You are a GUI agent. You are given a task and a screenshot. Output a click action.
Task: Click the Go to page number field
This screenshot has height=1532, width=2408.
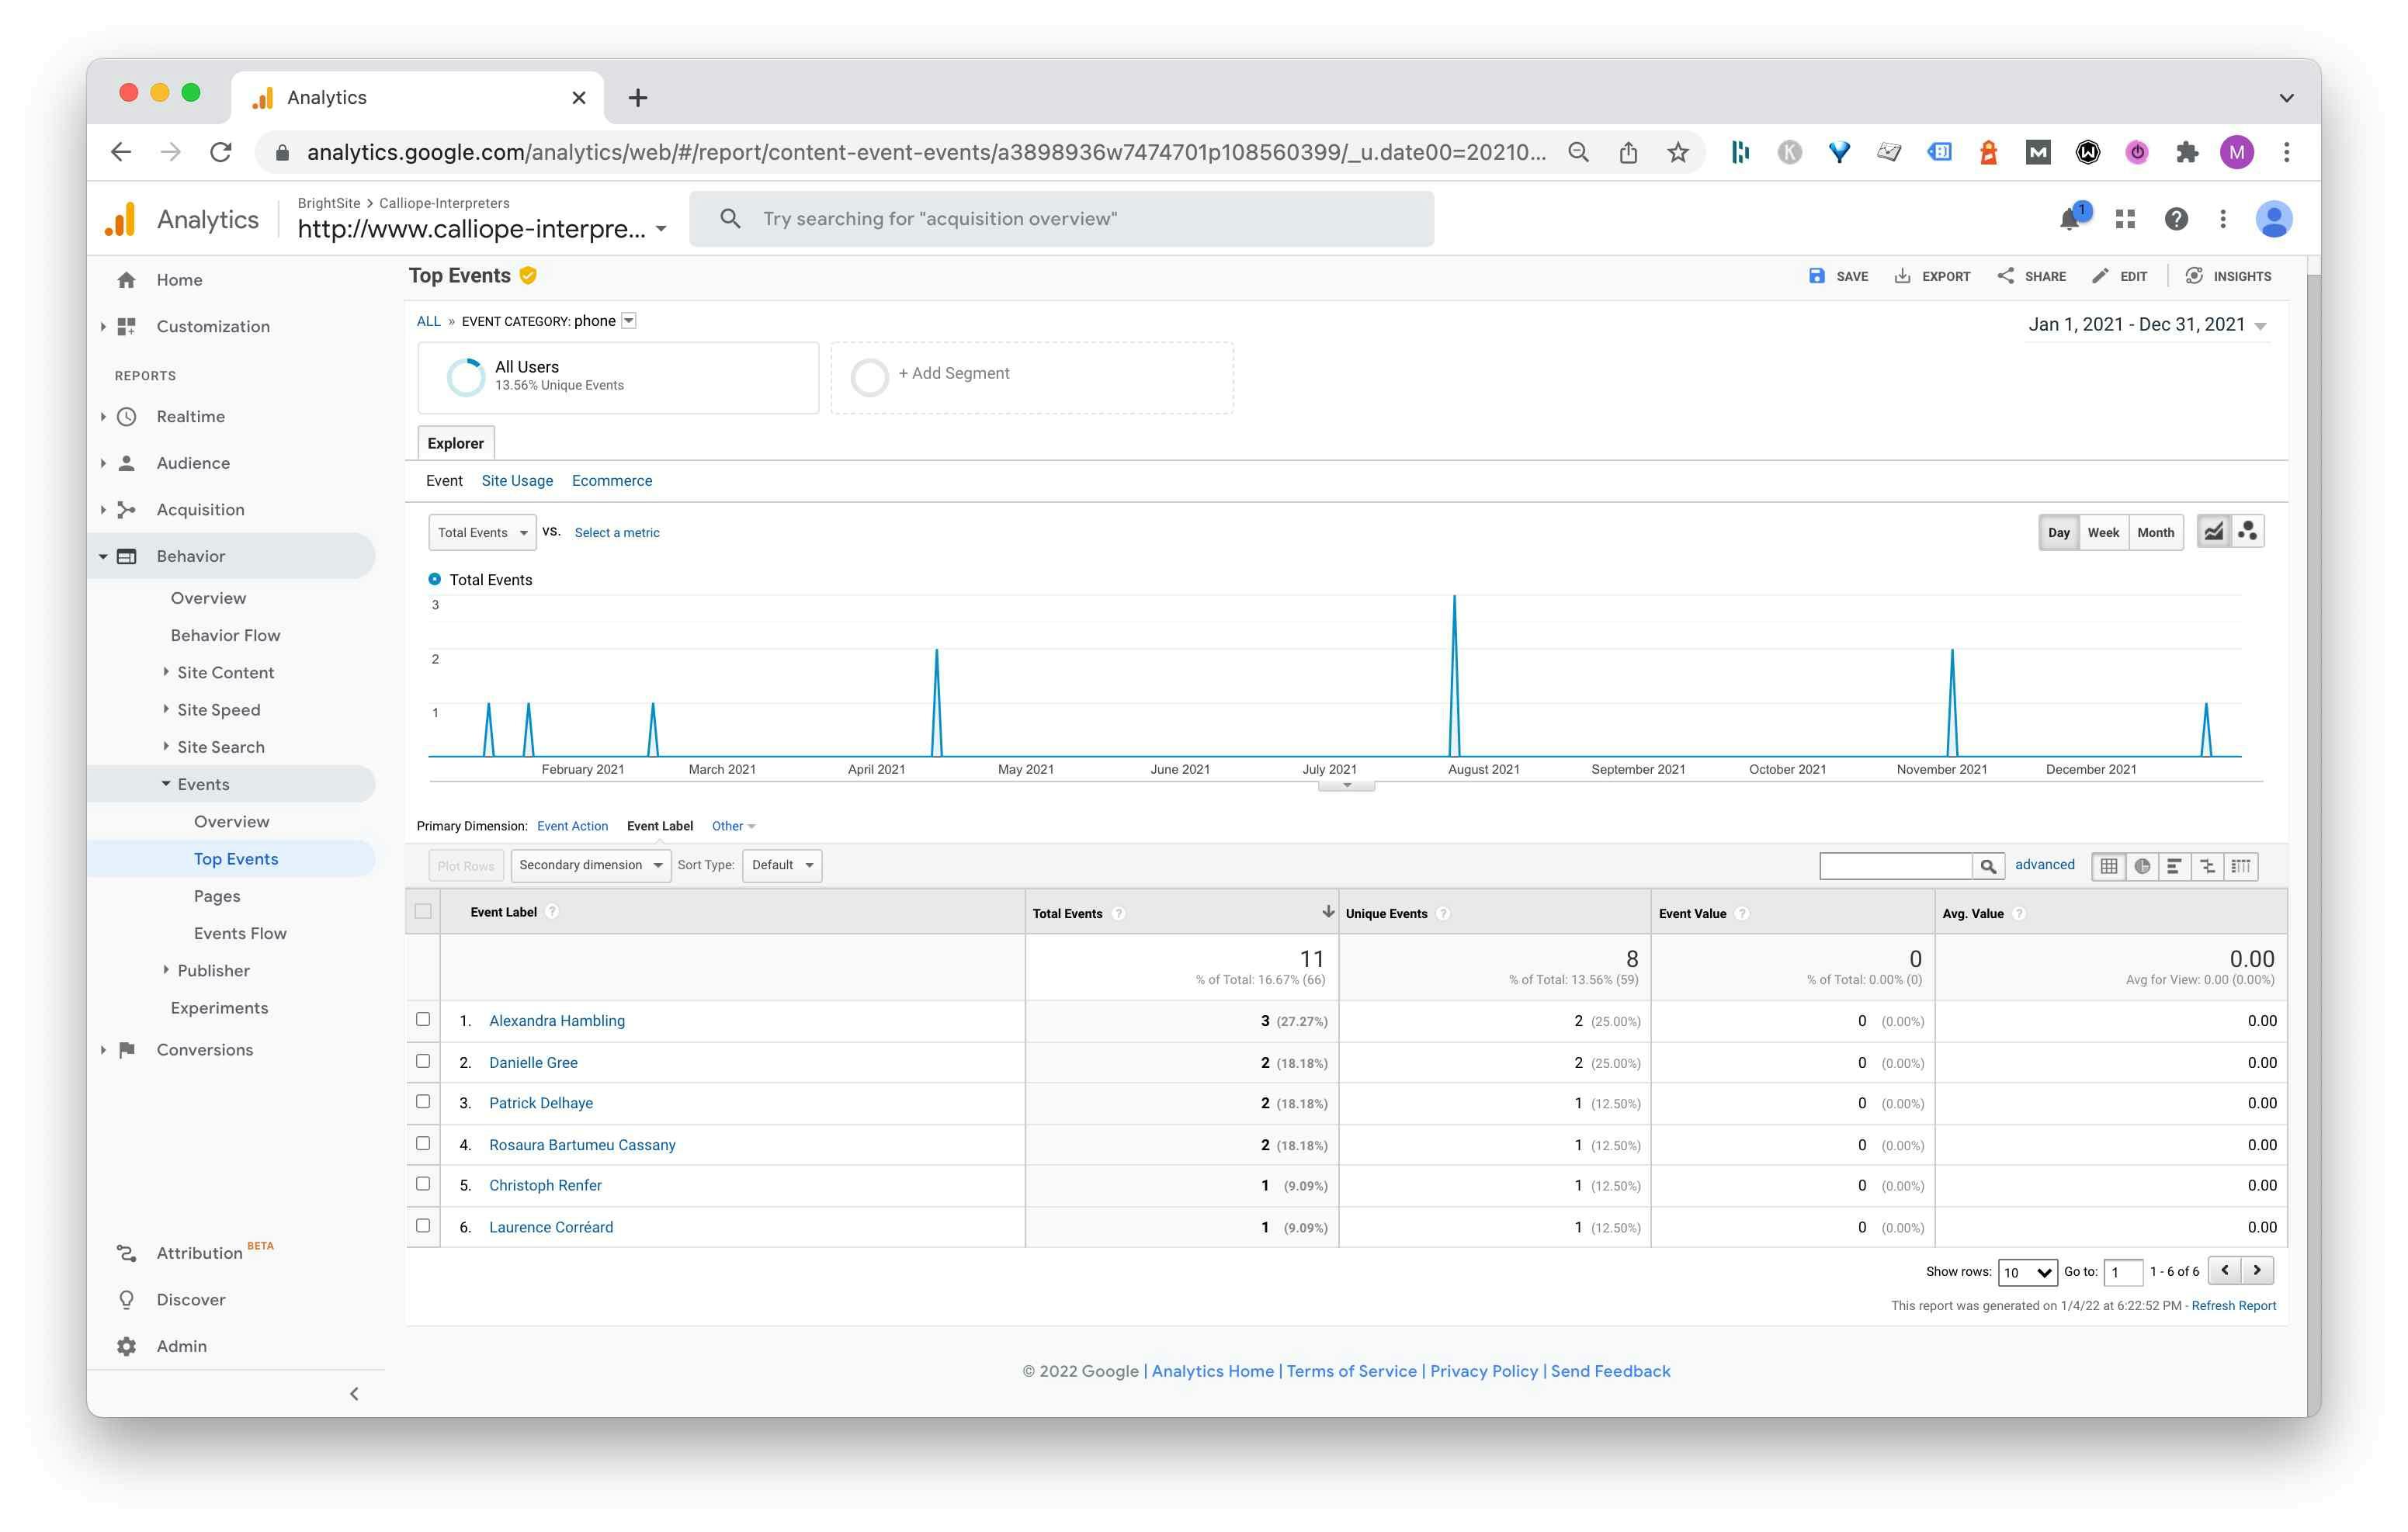(x=2122, y=1272)
